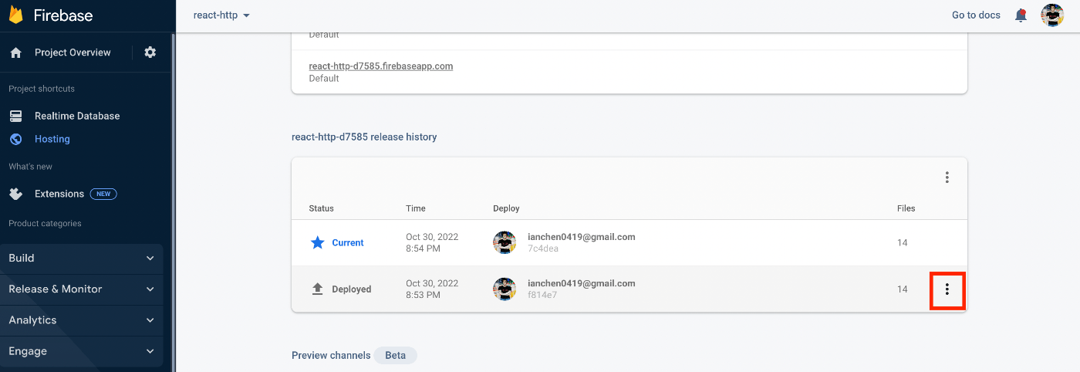Click the commit hash 7c4dea
This screenshot has height=372, width=1080.
[543, 249]
